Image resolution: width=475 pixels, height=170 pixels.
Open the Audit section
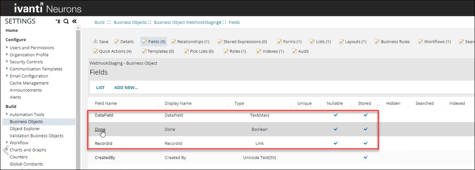coord(300,51)
